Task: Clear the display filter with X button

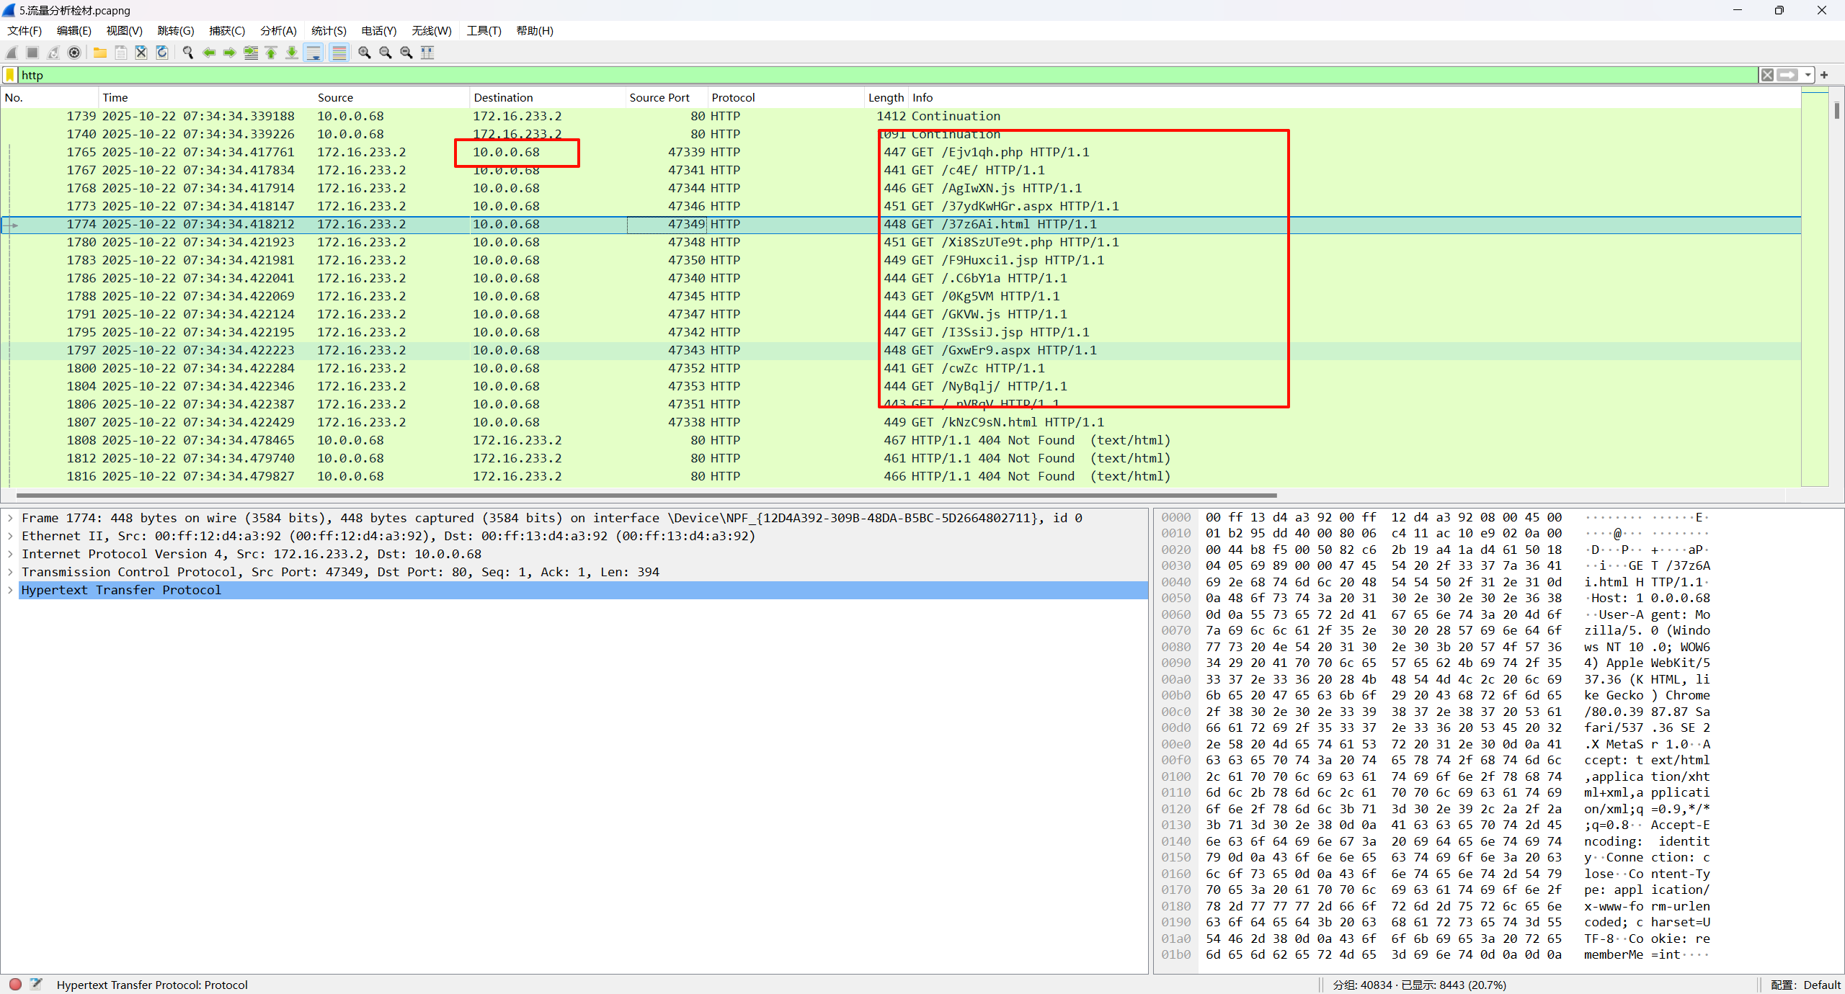Action: point(1767,75)
